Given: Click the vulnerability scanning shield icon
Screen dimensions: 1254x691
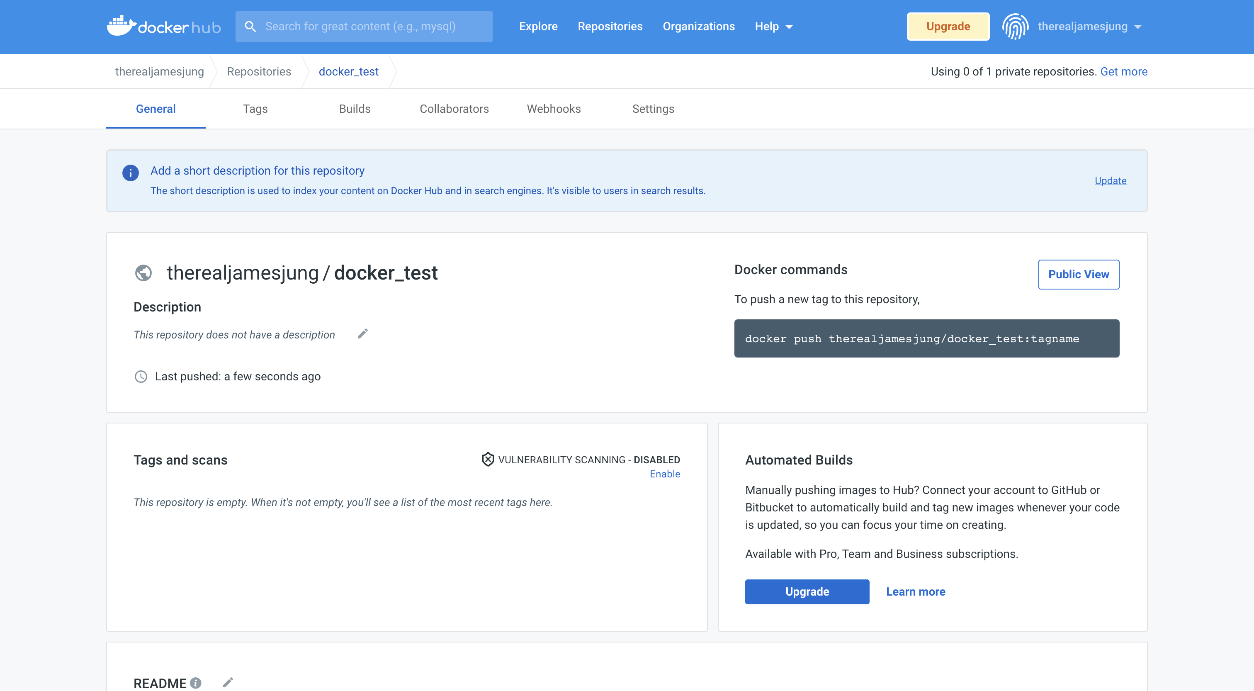Looking at the screenshot, I should [x=488, y=459].
